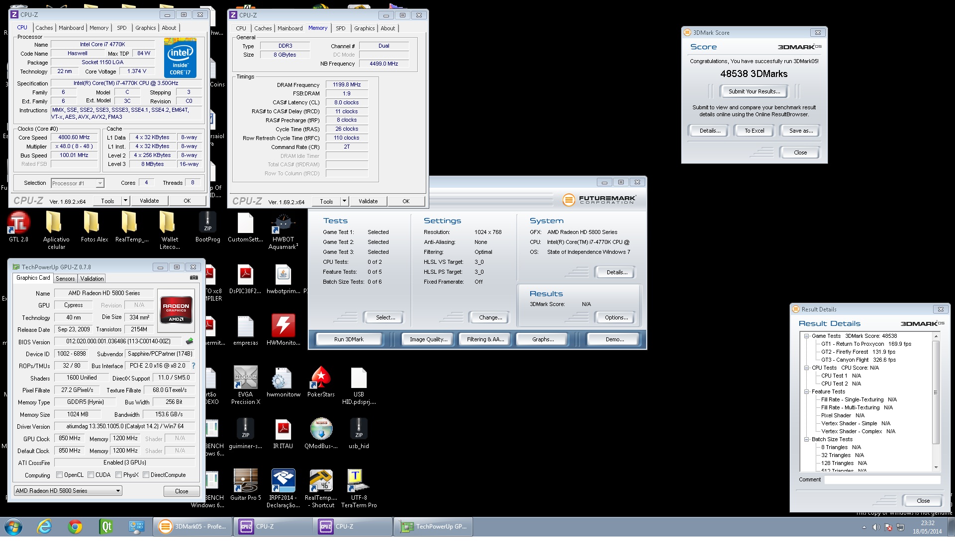This screenshot has width=955, height=542.
Task: Collapse the Batch Size Tests node
Action: (806, 440)
